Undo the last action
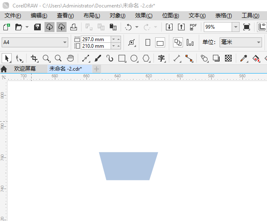This screenshot has height=221, width=267. click(128, 27)
